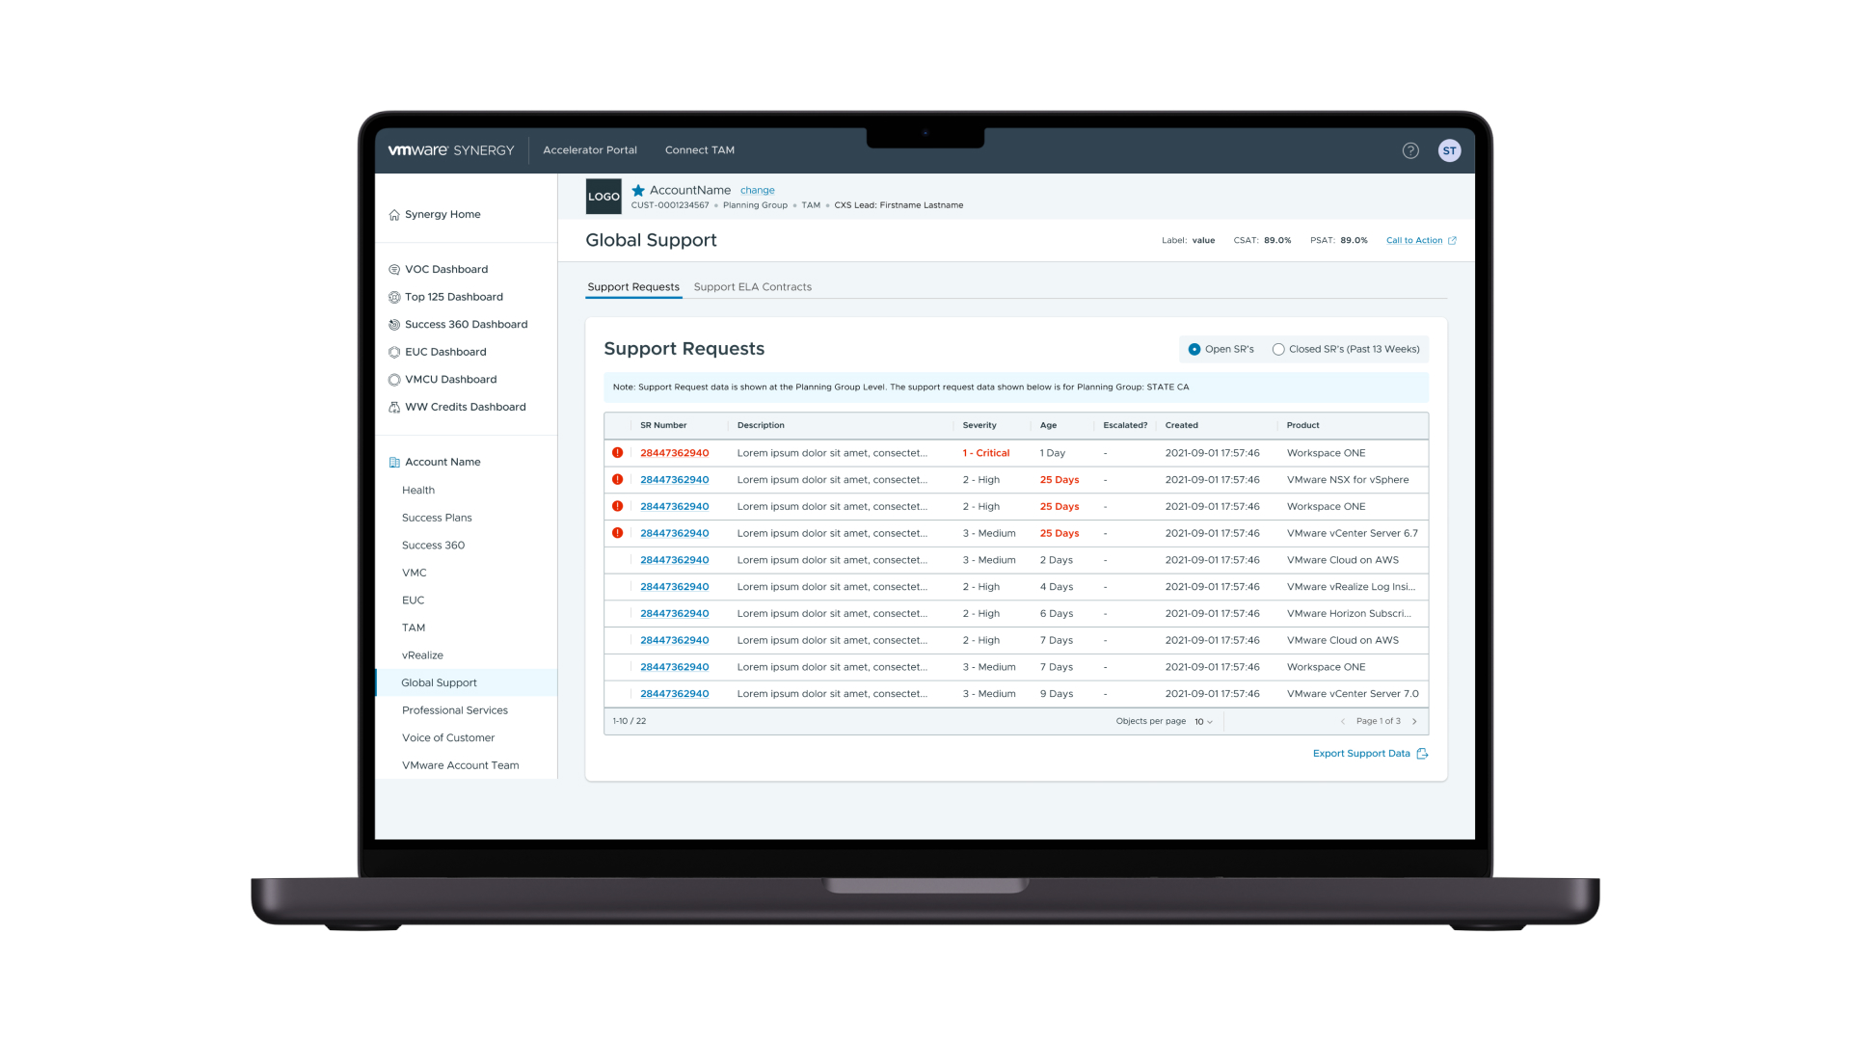
Task: Click the VOC Dashboard icon
Action: coord(394,270)
